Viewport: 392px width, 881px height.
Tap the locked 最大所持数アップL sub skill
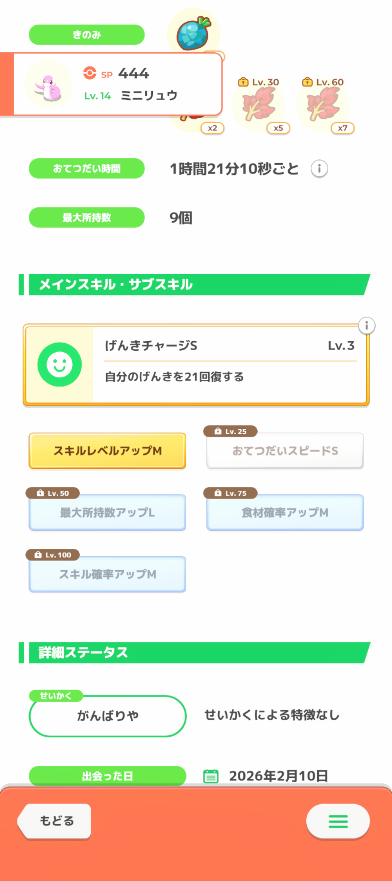pos(108,513)
